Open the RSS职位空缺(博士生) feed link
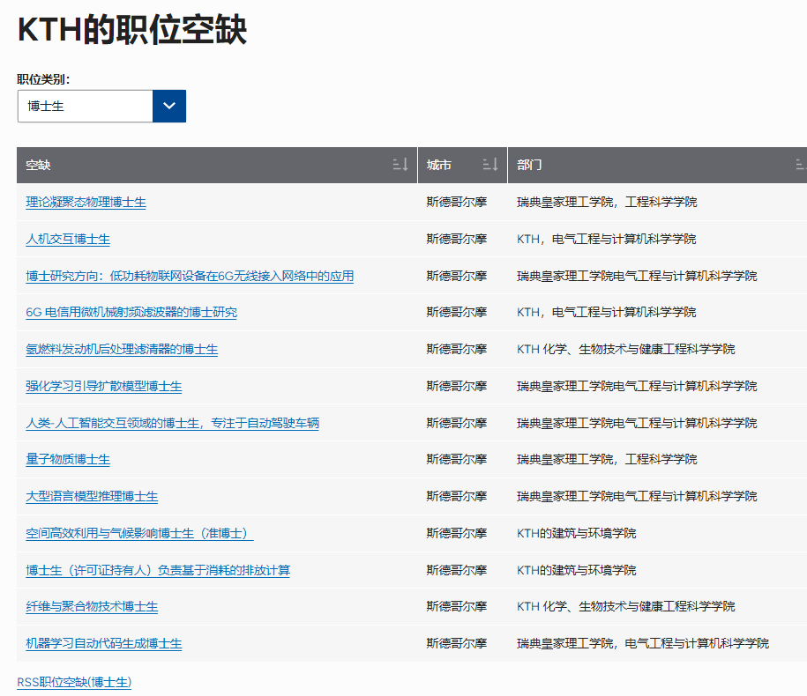This screenshot has height=696, width=807. coord(74,682)
